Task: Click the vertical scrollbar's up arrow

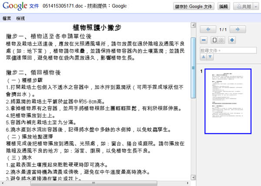Action: [x=193, y=25]
